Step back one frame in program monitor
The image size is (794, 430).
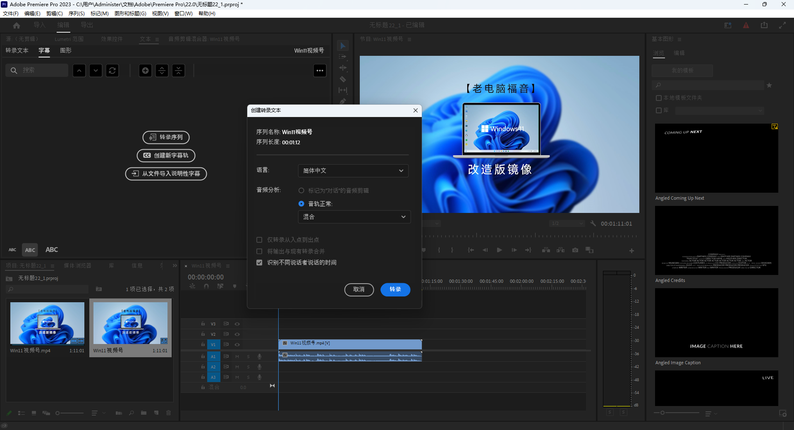pyautogui.click(x=485, y=250)
